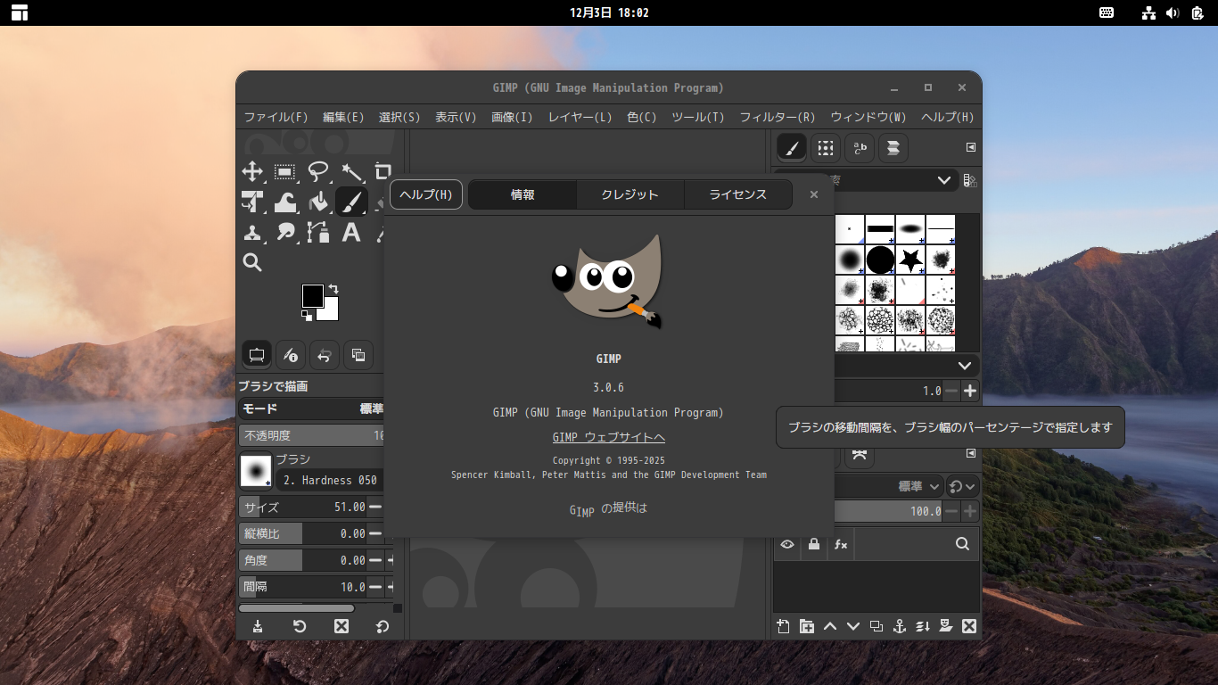This screenshot has width=1218, height=685.
Task: Select the Move tool in the toolbox
Action: click(252, 170)
